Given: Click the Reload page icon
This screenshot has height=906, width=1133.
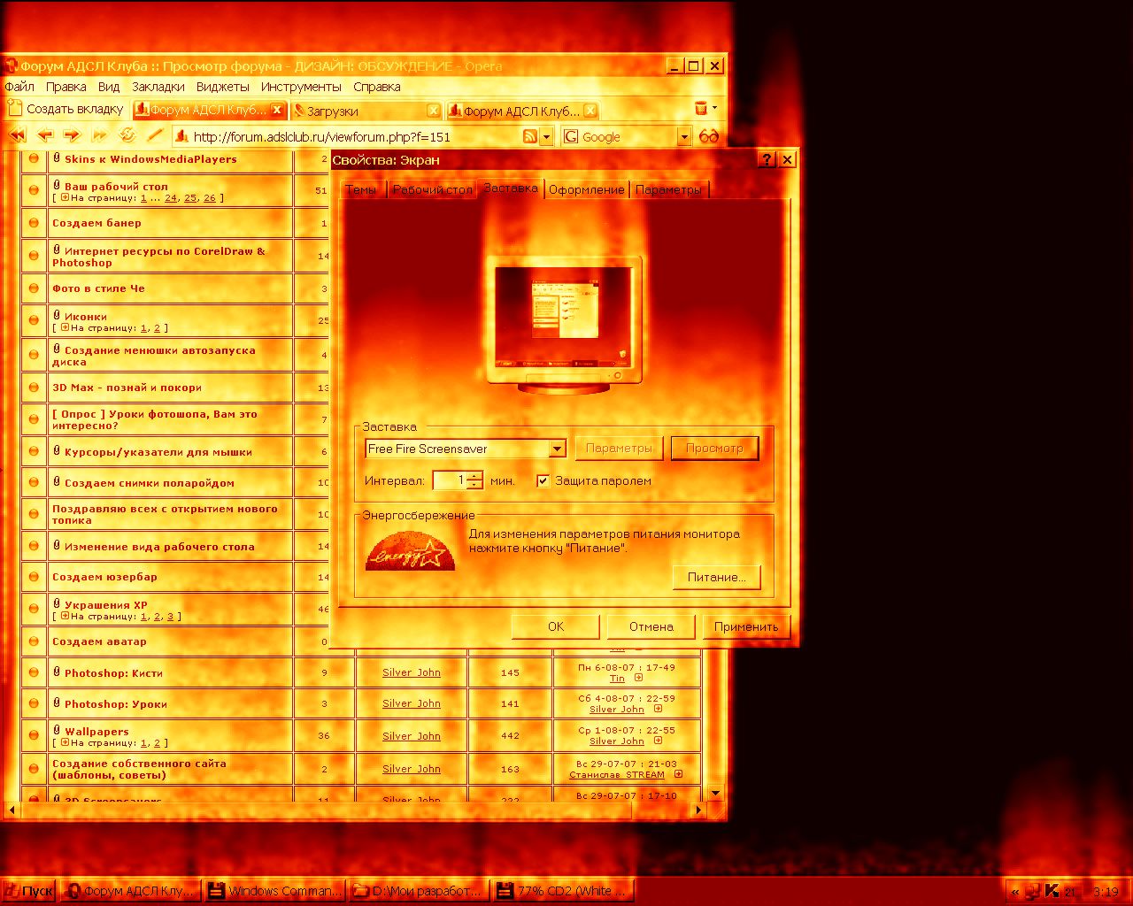Looking at the screenshot, I should point(127,135).
